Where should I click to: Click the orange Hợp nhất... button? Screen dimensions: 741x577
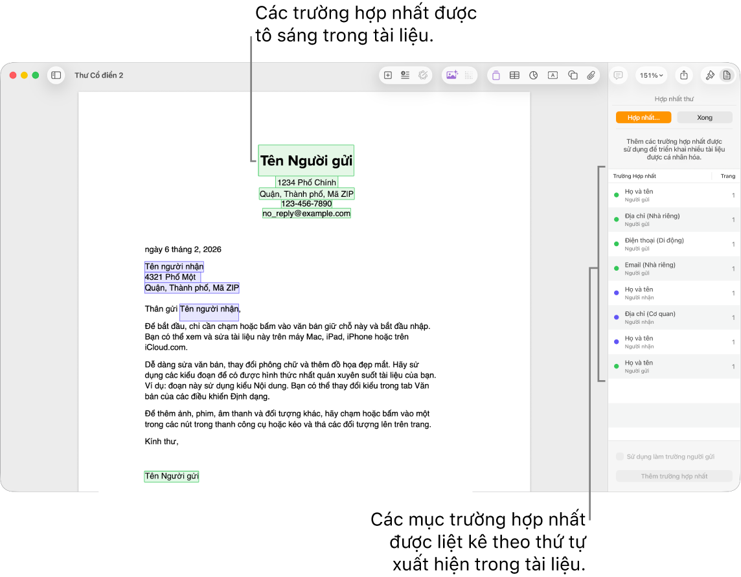(643, 118)
